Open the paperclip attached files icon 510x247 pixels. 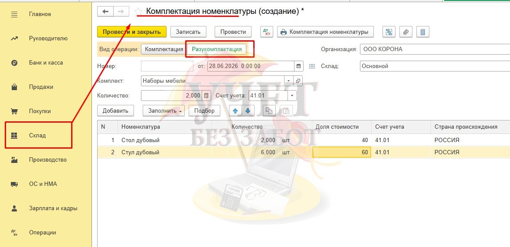pos(405,32)
